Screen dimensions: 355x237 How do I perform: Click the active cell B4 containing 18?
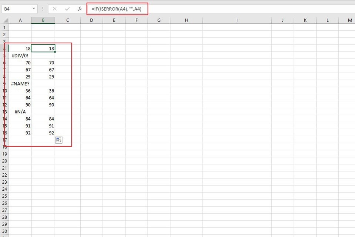tap(43, 49)
